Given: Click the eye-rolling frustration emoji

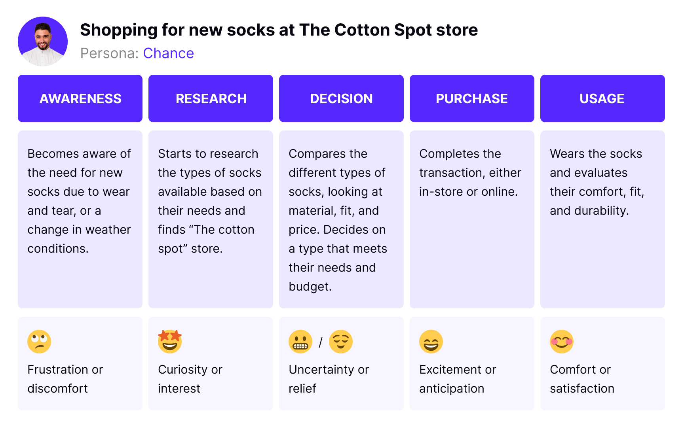Looking at the screenshot, I should click(39, 342).
